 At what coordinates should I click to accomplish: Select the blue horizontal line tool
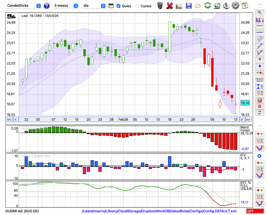click(260, 33)
